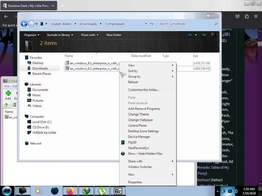Click the change view icon in toolbar
Viewport: 262px width, 196px height.
[190, 35]
